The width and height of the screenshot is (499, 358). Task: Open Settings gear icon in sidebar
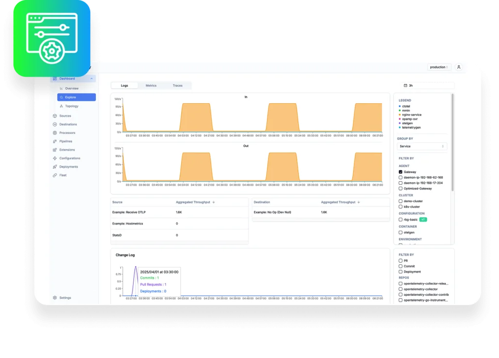click(55, 298)
